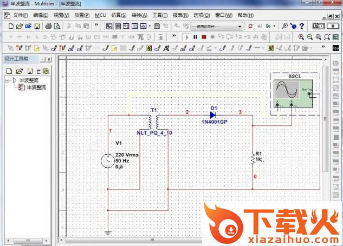Run electrical rules check icon
Viewport: 343px width, 246px height.
(250, 26)
